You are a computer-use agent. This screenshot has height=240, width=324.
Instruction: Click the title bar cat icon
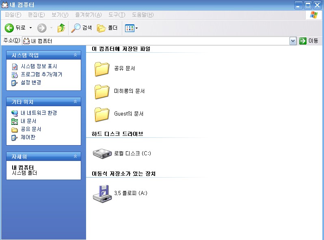coord(4,4)
